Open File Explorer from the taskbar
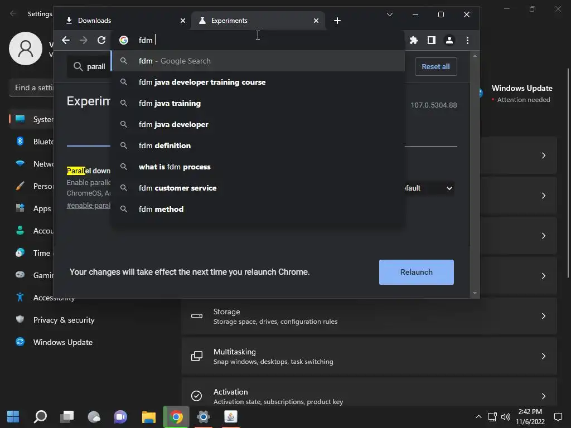Screen dimensions: 571x428 (148, 417)
